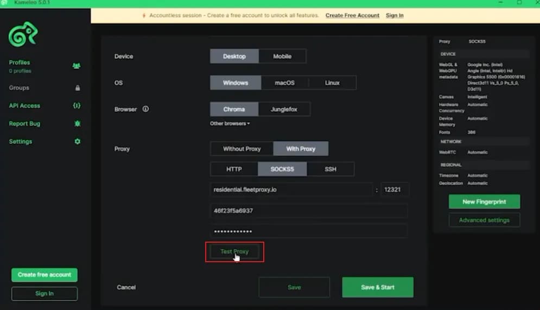Select SOCKS5 proxy type

click(x=282, y=169)
